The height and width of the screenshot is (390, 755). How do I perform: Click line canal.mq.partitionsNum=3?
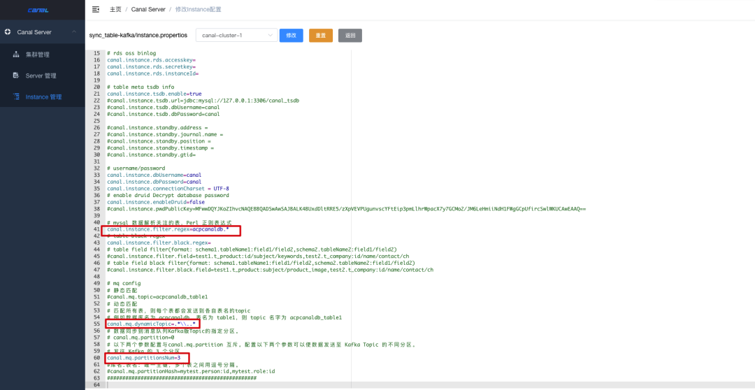143,359
